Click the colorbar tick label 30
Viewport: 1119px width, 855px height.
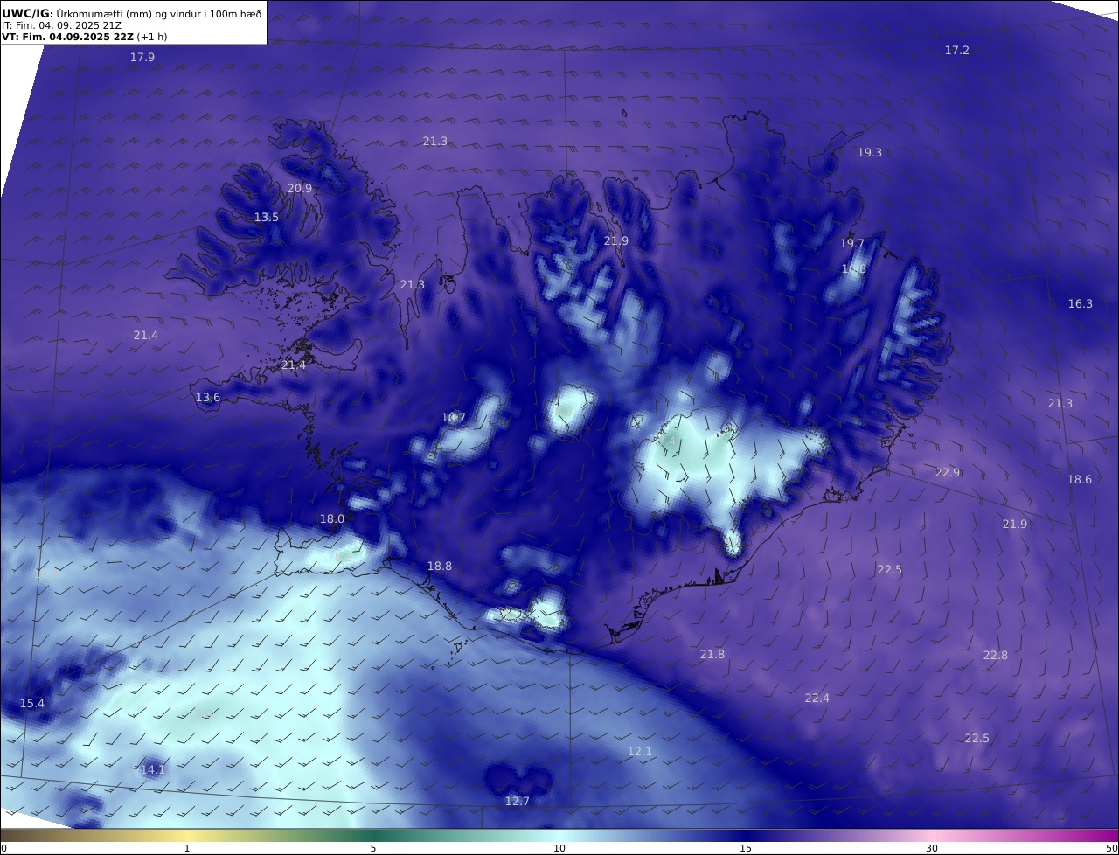(932, 848)
